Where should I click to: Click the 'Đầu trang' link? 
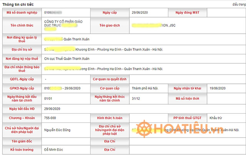coord(238,4)
